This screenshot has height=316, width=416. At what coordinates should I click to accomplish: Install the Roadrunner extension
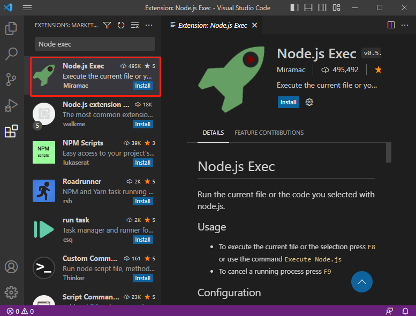(143, 201)
